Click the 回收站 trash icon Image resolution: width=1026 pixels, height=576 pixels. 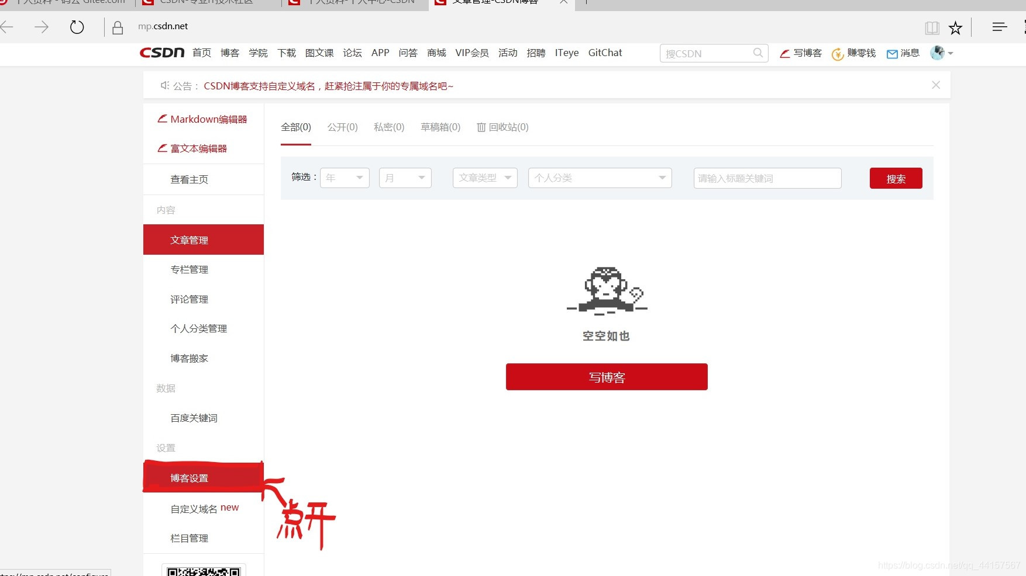pos(481,127)
